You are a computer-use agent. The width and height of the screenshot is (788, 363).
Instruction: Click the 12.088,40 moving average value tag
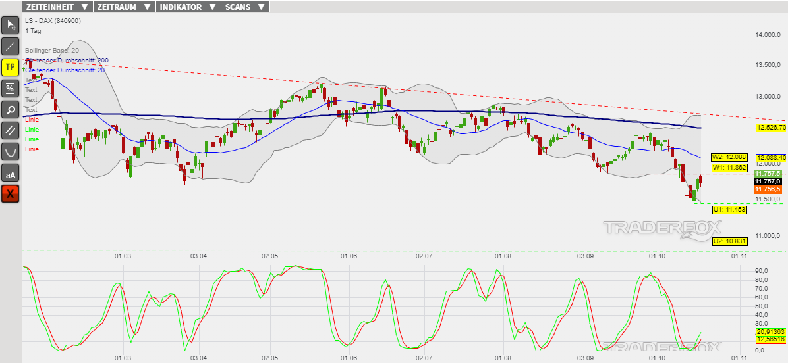coord(771,157)
